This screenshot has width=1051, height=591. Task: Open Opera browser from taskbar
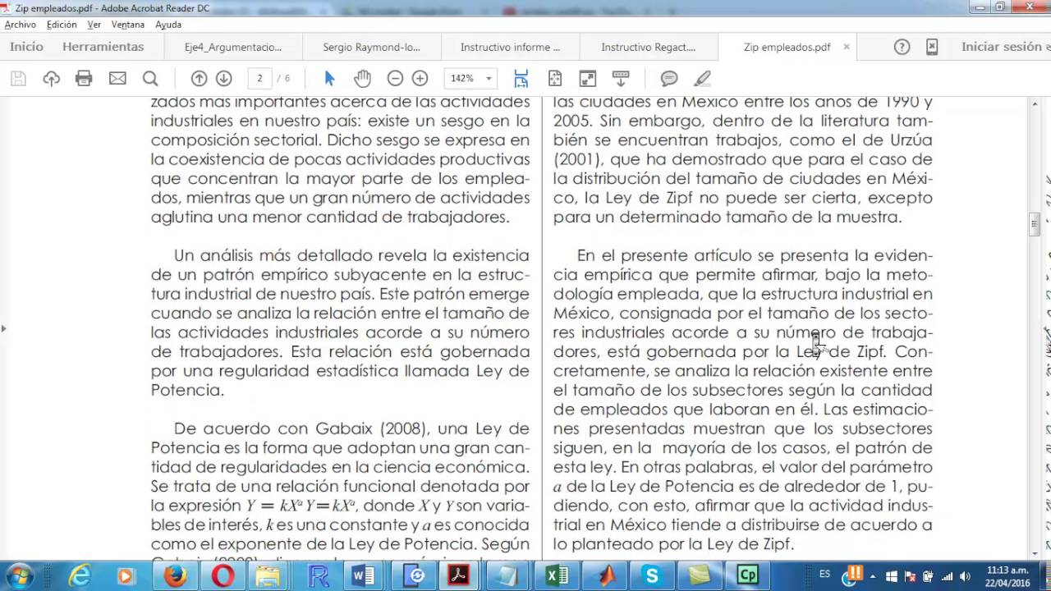(x=223, y=575)
